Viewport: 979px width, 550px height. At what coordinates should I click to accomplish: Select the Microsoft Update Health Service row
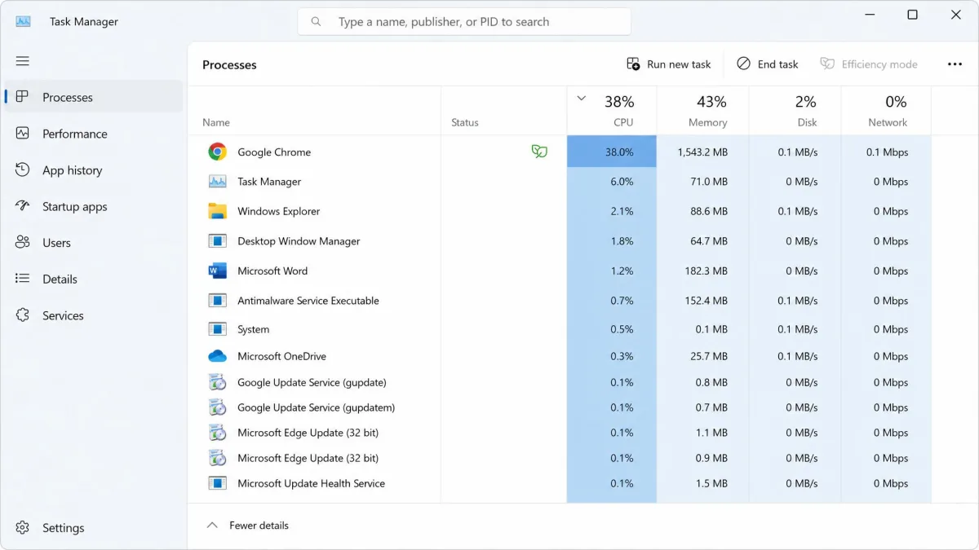tap(559, 483)
